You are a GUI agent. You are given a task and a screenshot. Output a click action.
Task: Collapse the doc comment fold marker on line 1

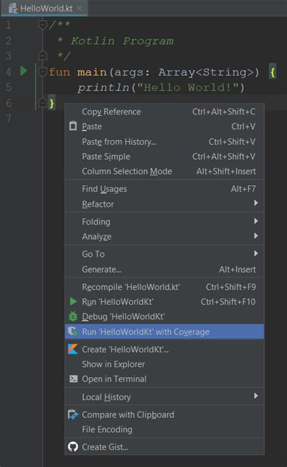(43, 25)
